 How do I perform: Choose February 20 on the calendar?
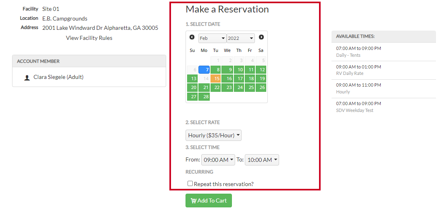click(x=192, y=87)
